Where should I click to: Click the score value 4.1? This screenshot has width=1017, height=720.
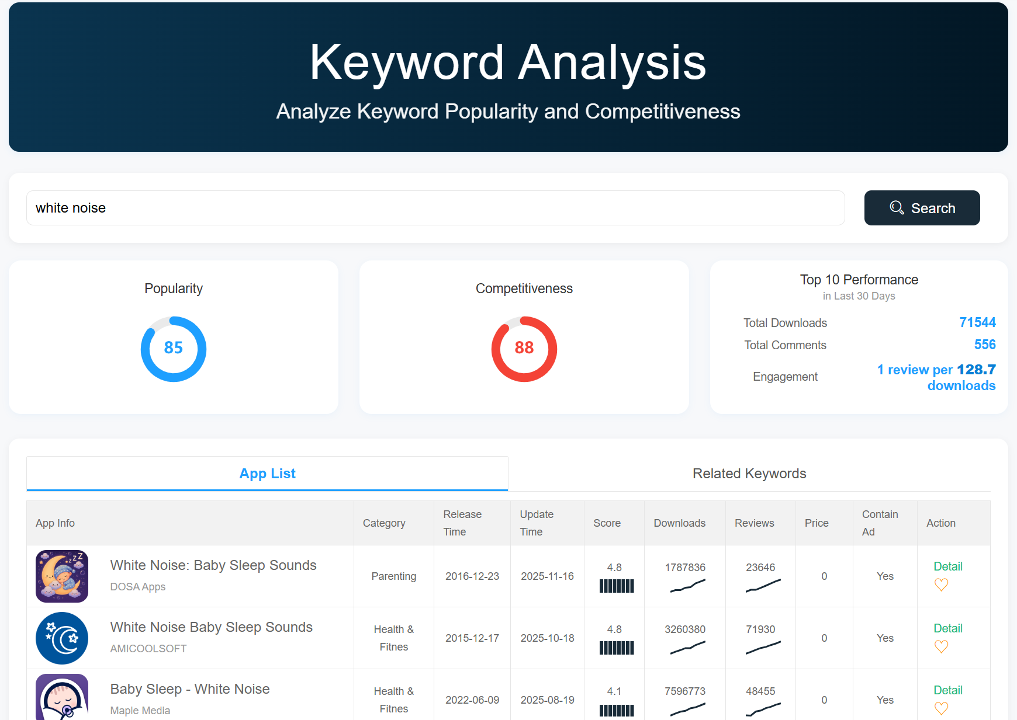pyautogui.click(x=614, y=691)
